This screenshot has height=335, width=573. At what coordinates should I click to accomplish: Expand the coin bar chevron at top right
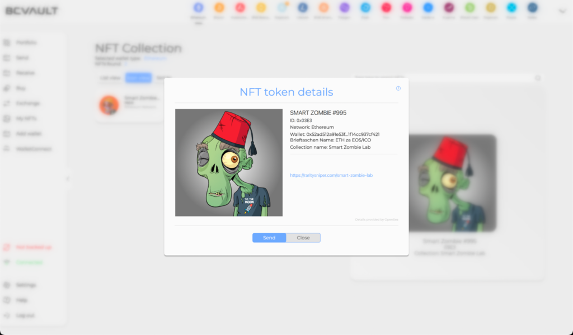pos(562,11)
